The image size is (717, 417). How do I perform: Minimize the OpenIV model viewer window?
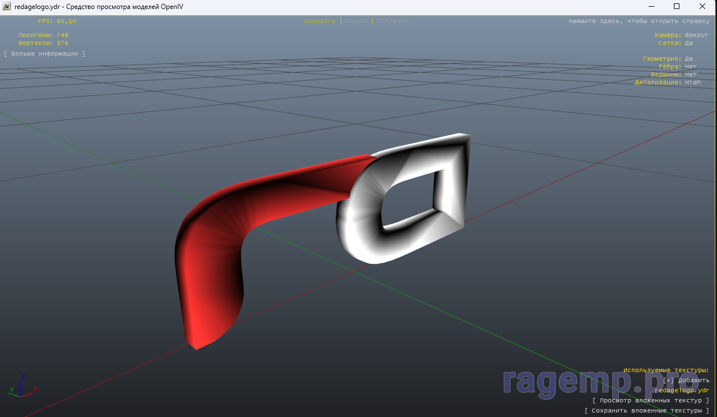(651, 7)
